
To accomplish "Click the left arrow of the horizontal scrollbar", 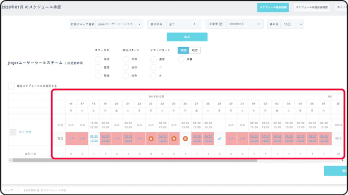I will point(10,160).
